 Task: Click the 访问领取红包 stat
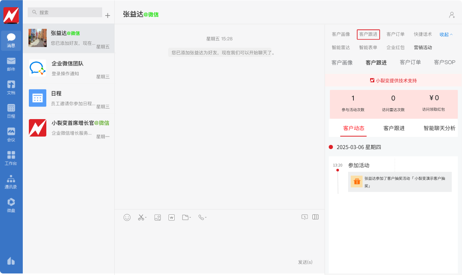pos(434,104)
